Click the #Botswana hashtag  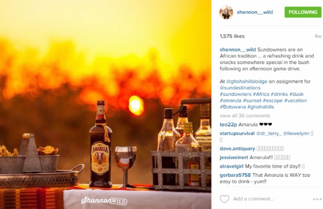[x=233, y=107]
